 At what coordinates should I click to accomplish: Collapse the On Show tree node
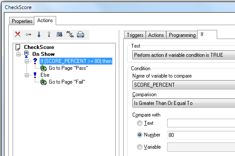18,54
